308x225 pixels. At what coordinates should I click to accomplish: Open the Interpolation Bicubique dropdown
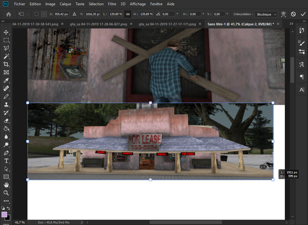click(x=266, y=14)
